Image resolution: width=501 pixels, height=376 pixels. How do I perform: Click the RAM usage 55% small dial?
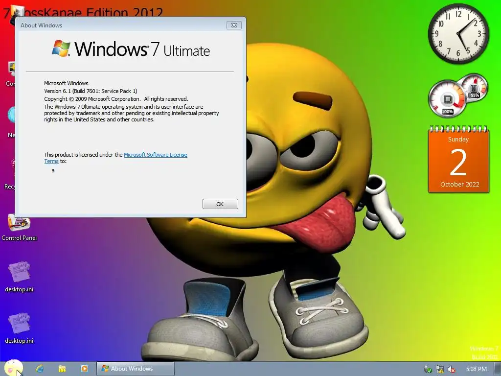474,87
